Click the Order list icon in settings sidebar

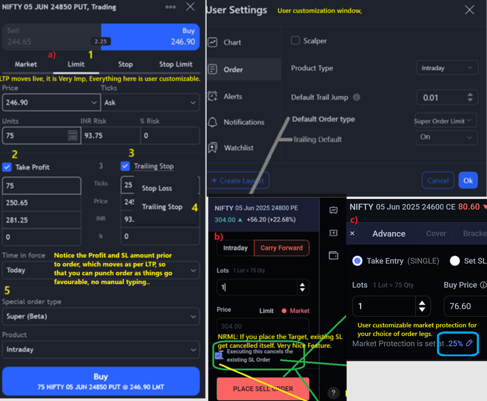pos(212,69)
